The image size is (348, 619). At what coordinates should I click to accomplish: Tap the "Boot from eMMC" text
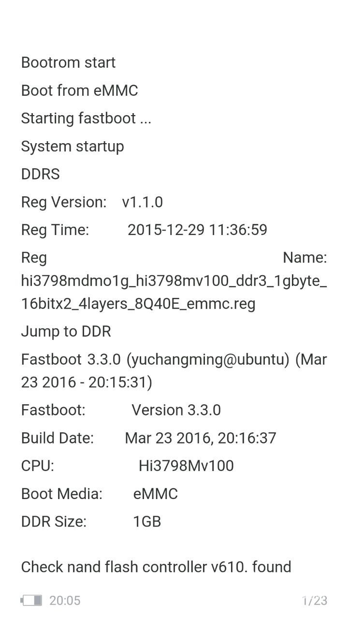tap(80, 90)
